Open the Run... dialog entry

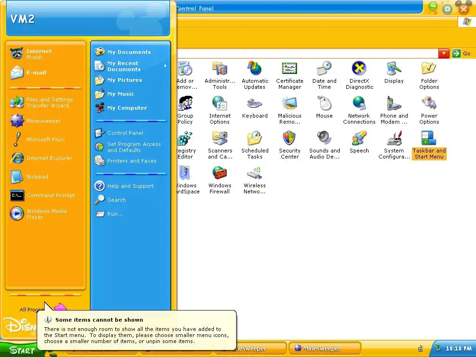click(x=131, y=214)
